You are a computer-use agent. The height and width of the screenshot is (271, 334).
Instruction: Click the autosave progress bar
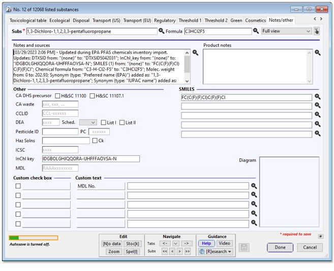34,238
